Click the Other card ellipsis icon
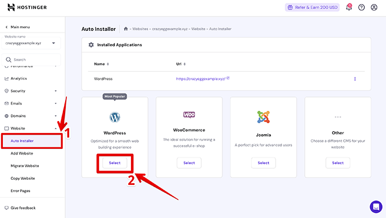Image resolution: width=386 pixels, height=218 pixels. coord(338,117)
